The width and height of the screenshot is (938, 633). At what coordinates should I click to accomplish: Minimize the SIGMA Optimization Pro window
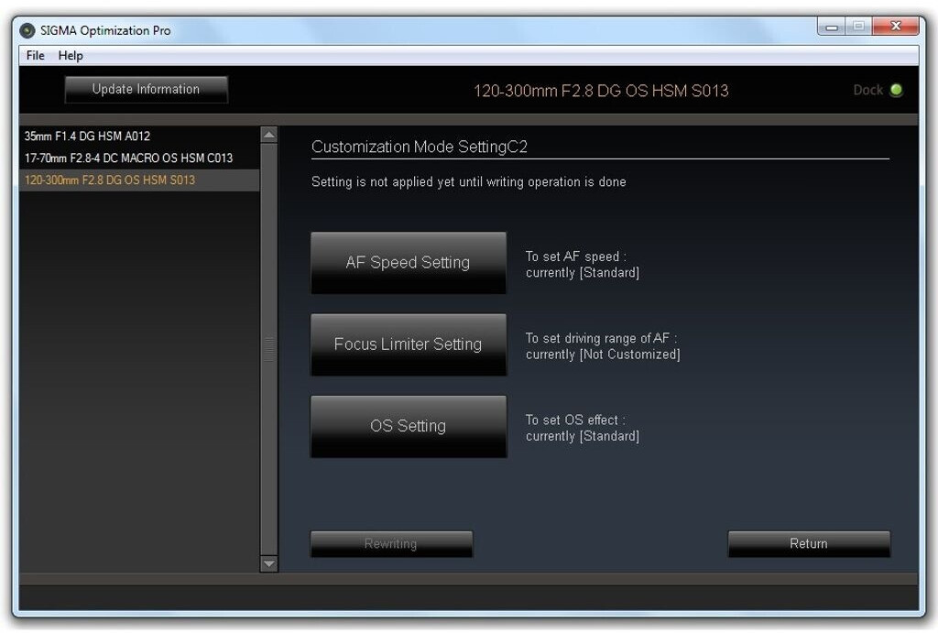(x=832, y=27)
